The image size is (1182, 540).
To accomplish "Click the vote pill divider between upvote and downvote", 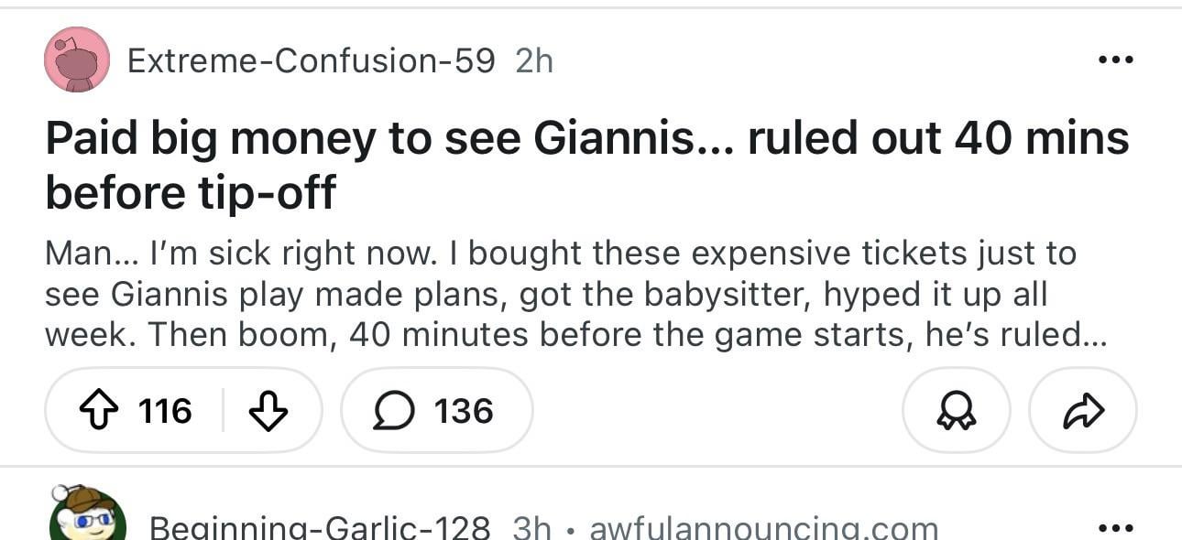I will point(224,411).
